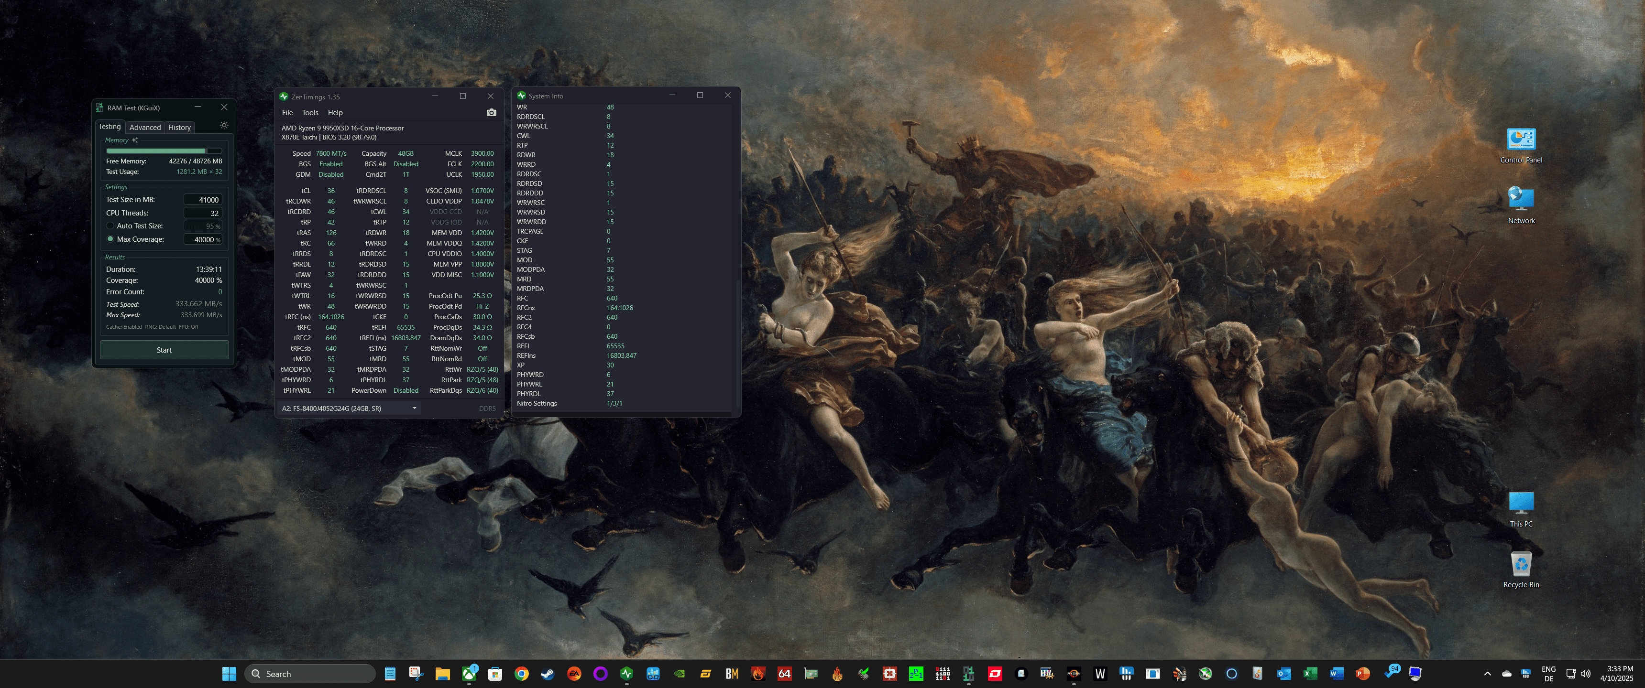Open the ZenTimings File menu

coord(287,113)
